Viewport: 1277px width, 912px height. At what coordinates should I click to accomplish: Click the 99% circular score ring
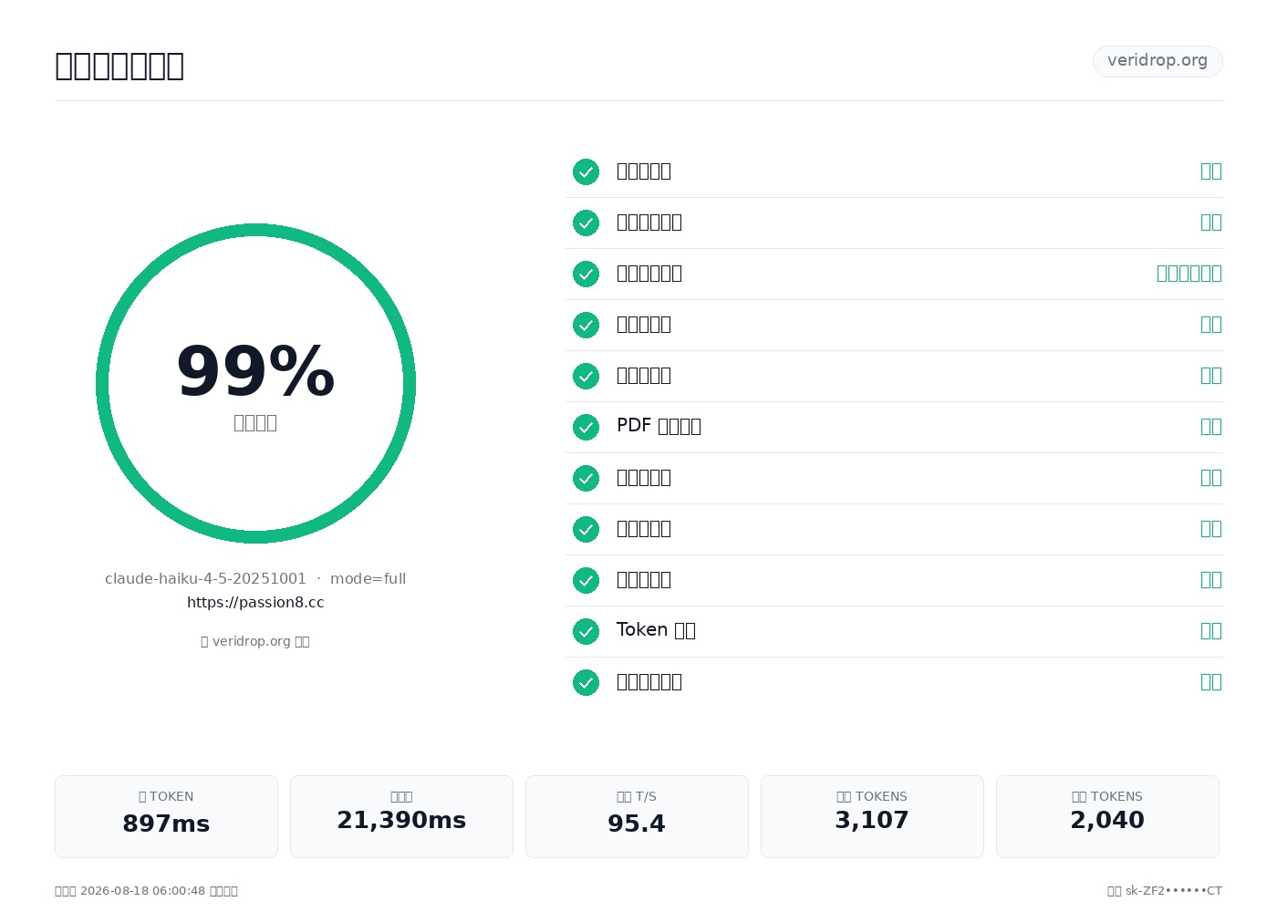point(255,383)
